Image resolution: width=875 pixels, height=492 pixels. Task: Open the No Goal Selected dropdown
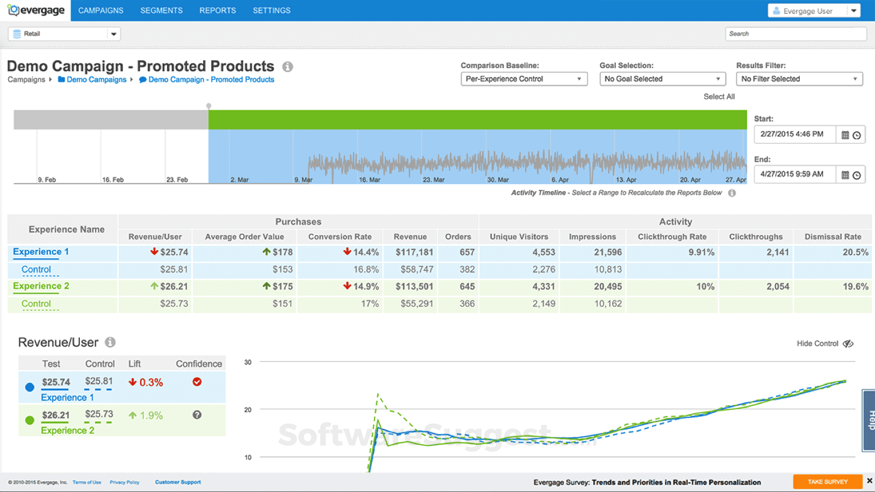[662, 78]
